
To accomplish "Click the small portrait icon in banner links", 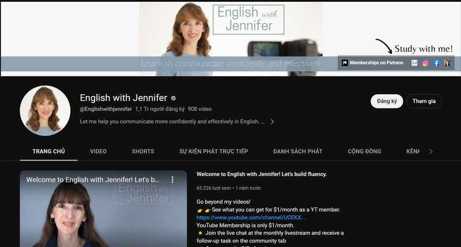I will (x=447, y=63).
